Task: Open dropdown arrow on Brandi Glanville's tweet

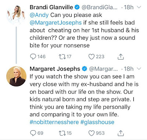Action: click(x=139, y=7)
